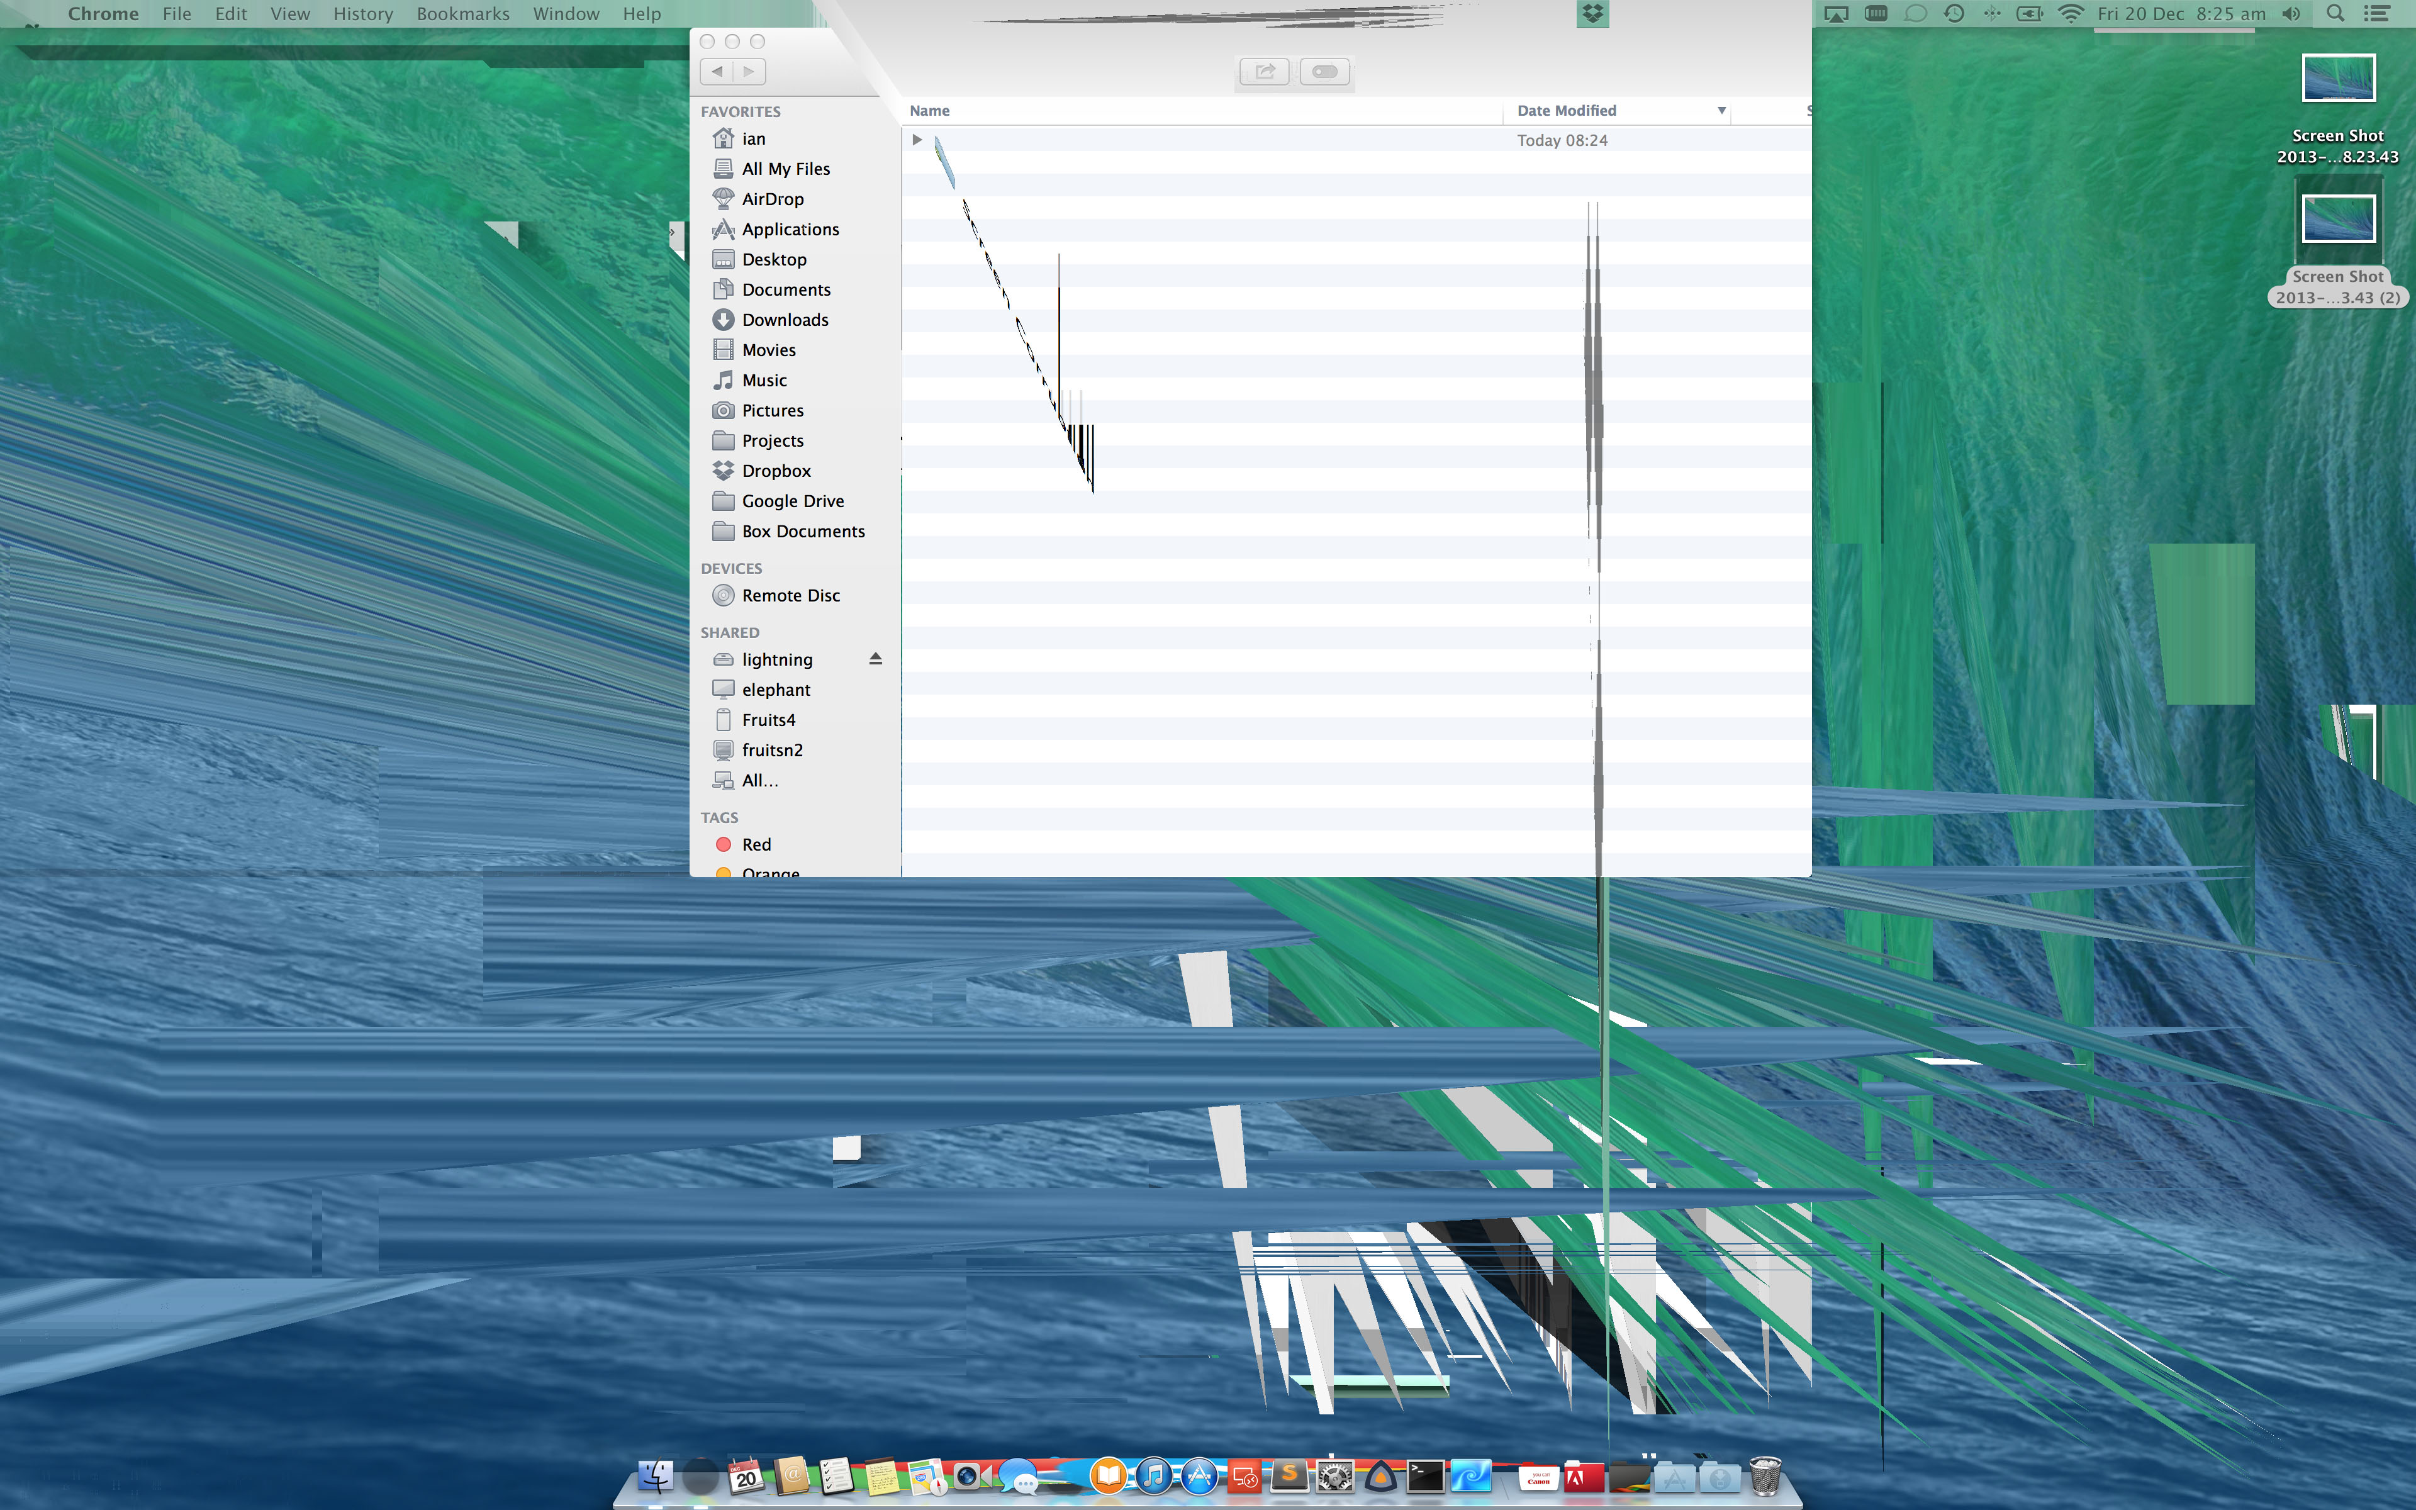This screenshot has width=2416, height=1510.
Task: Select All… under Shared
Action: [759, 780]
